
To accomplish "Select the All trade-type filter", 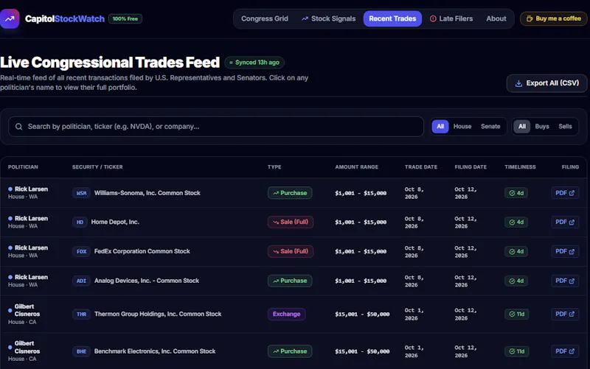I will point(522,127).
